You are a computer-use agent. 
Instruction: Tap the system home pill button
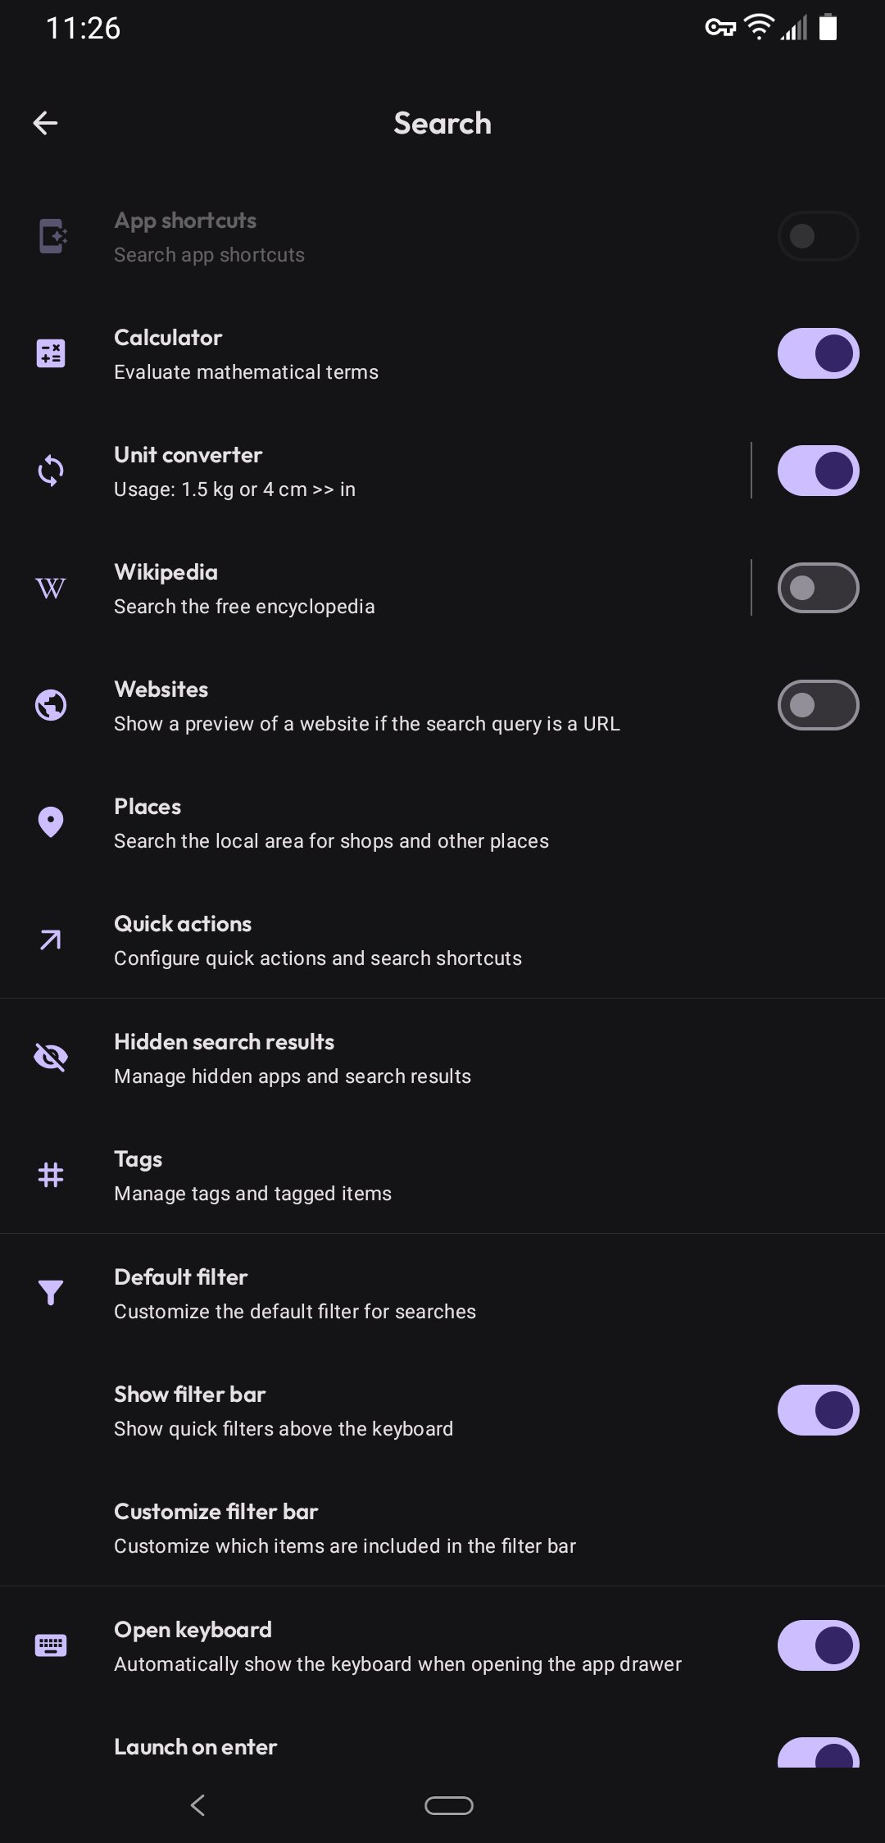click(449, 1805)
